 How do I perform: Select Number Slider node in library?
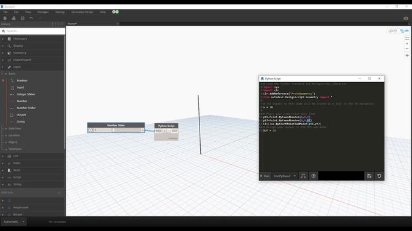pos(26,108)
